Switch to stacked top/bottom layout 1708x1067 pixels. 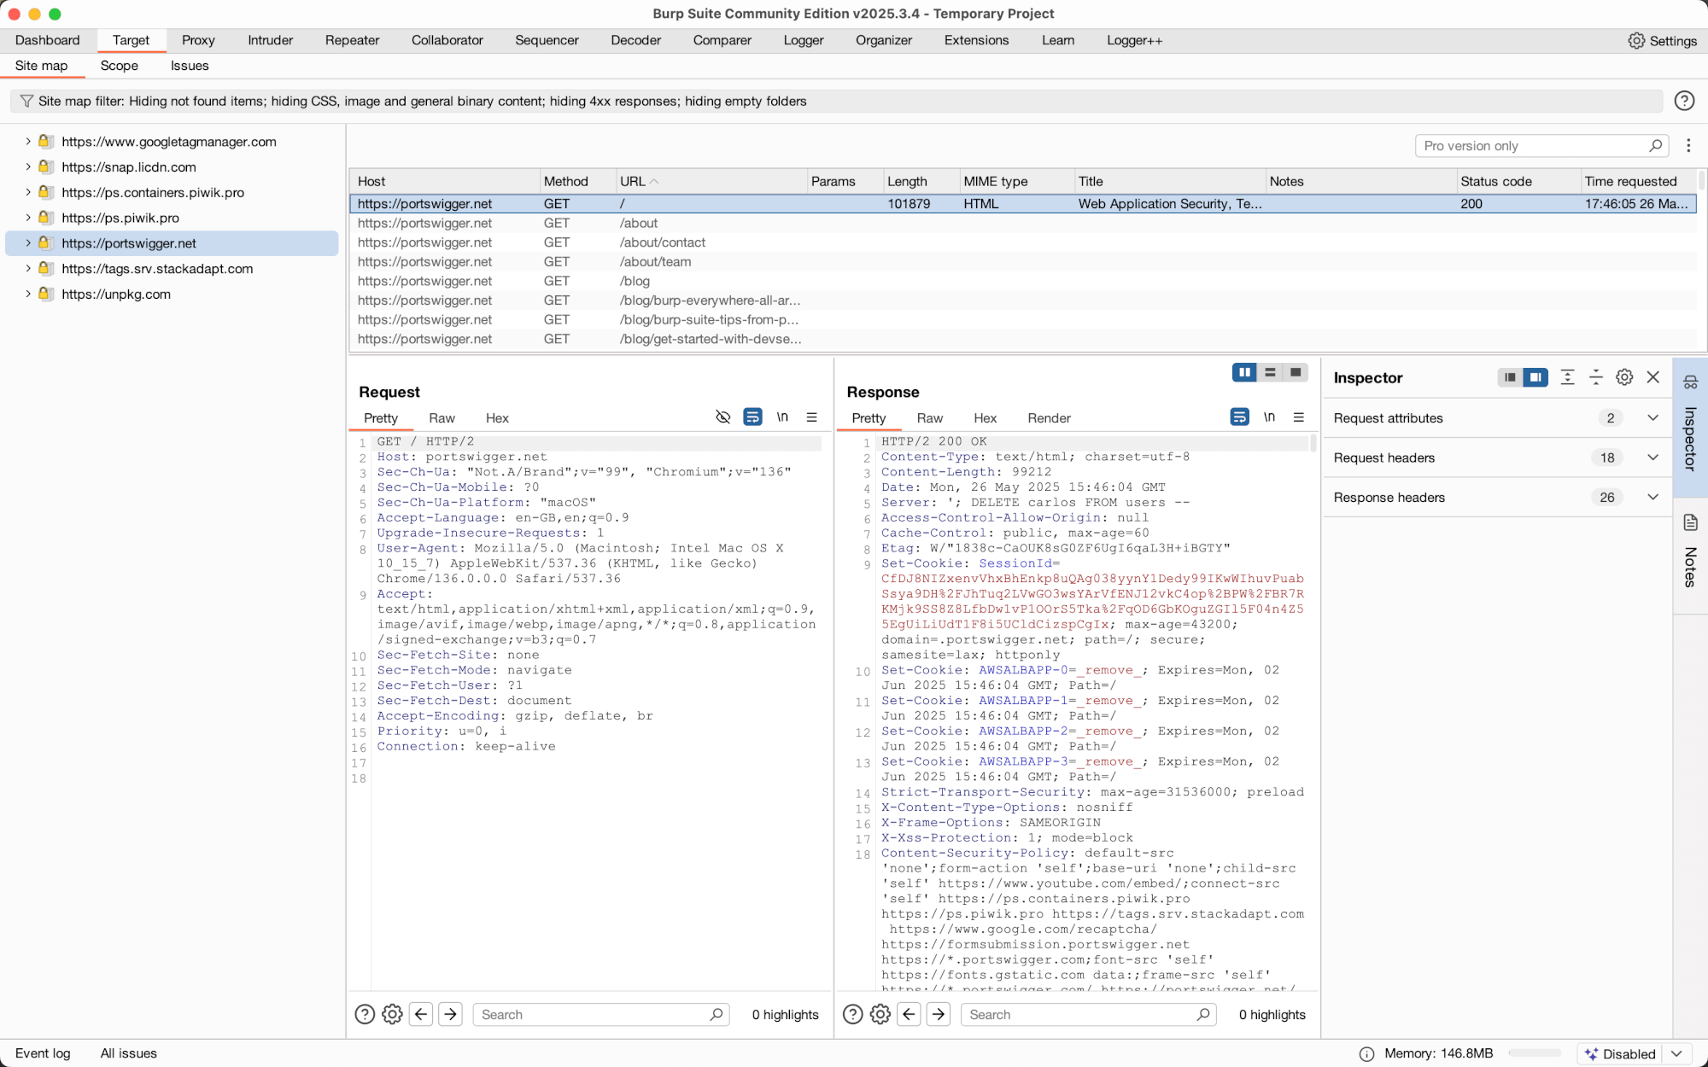click(x=1270, y=372)
